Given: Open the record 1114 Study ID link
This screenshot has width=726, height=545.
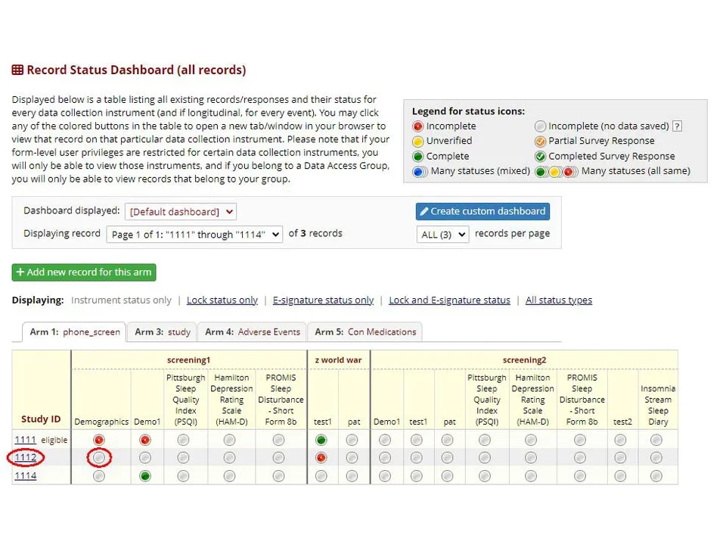Looking at the screenshot, I should (25, 475).
